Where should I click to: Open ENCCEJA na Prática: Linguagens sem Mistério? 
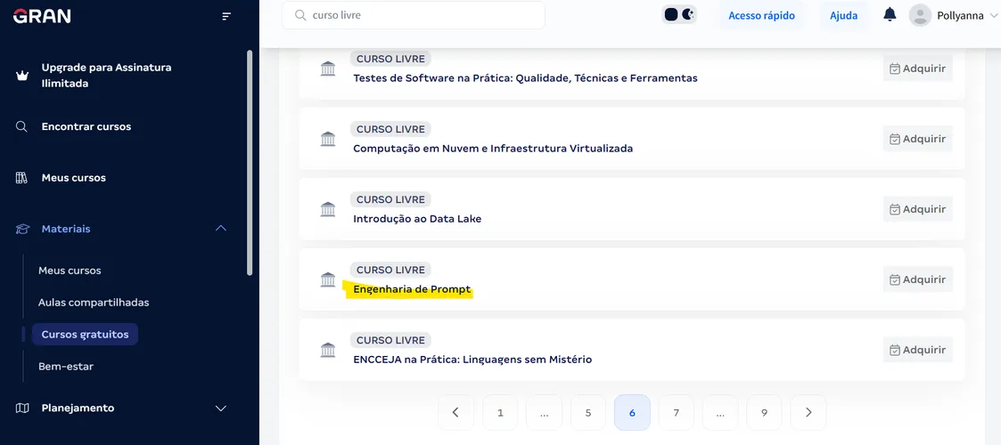coord(472,360)
